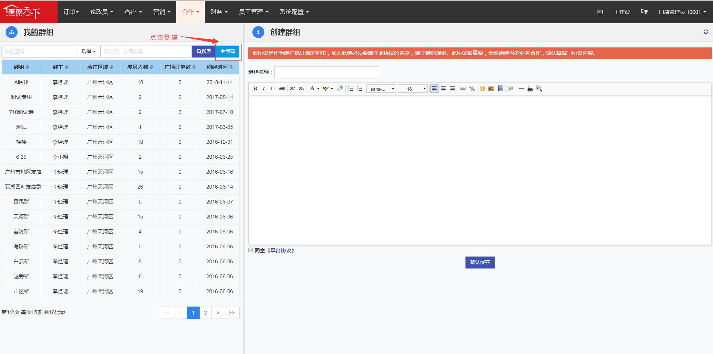Insert a hyperlink with the link icon
The width and height of the screenshot is (713, 354).
click(463, 88)
